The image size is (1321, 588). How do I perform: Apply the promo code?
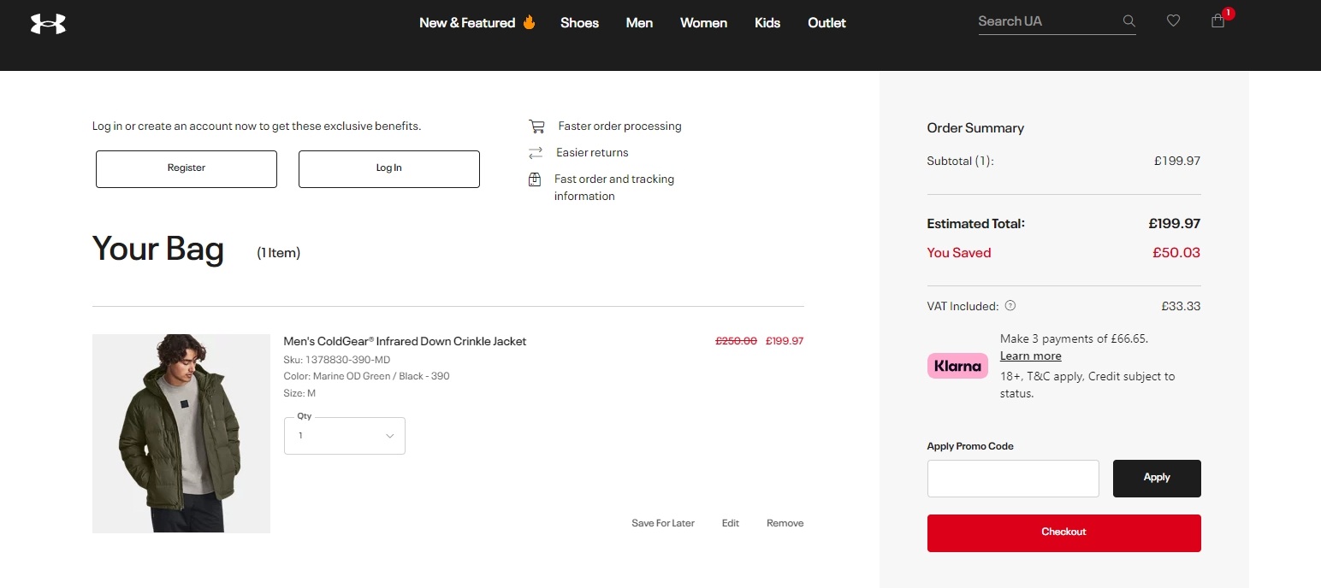pyautogui.click(x=1157, y=479)
